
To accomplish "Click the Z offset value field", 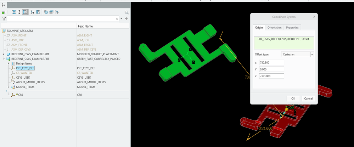I will click(x=271, y=76).
